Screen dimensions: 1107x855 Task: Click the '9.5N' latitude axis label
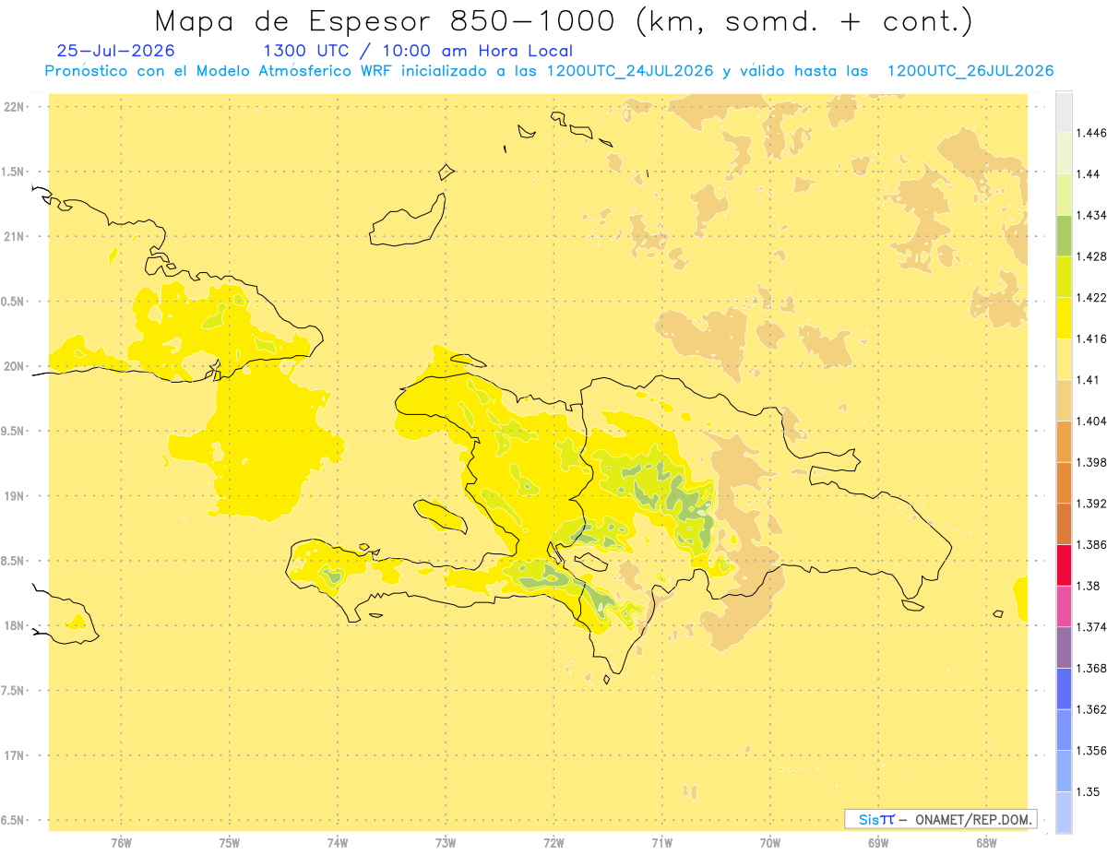tap(14, 432)
